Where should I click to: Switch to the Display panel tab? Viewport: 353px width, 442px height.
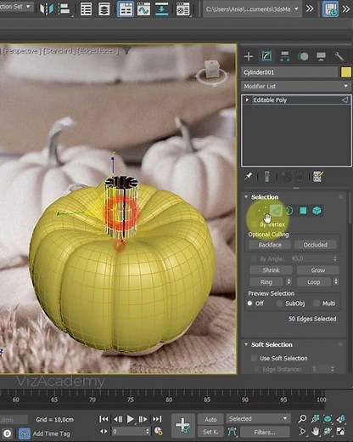[321, 56]
